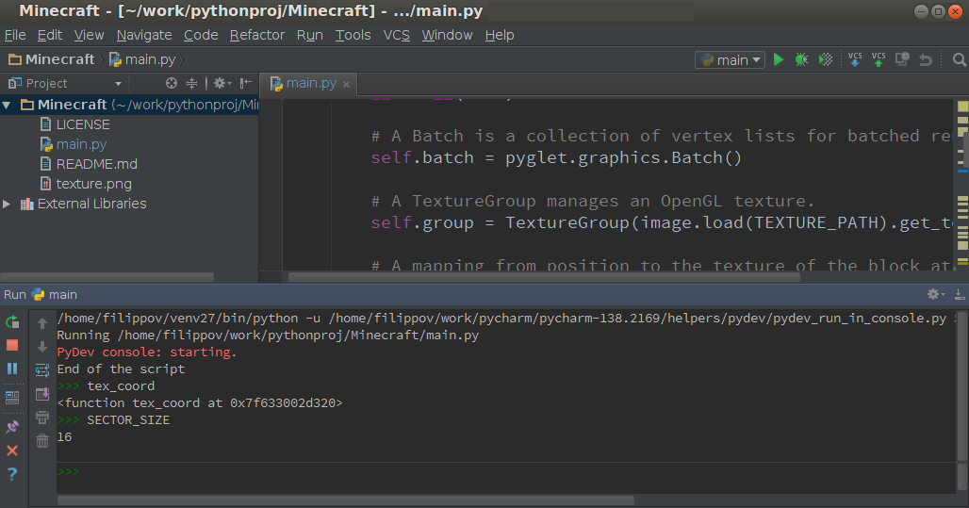Viewport: 969px width, 508px height.
Task: Select texture.png in the project tree
Action: (x=85, y=184)
